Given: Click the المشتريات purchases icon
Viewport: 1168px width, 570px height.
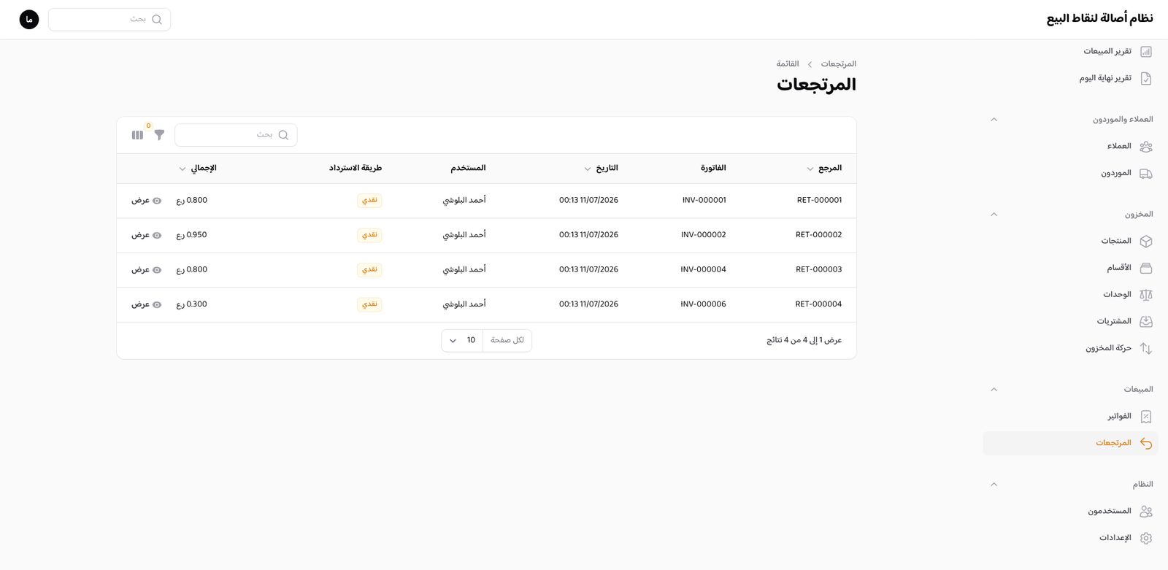Looking at the screenshot, I should pyautogui.click(x=1146, y=322).
